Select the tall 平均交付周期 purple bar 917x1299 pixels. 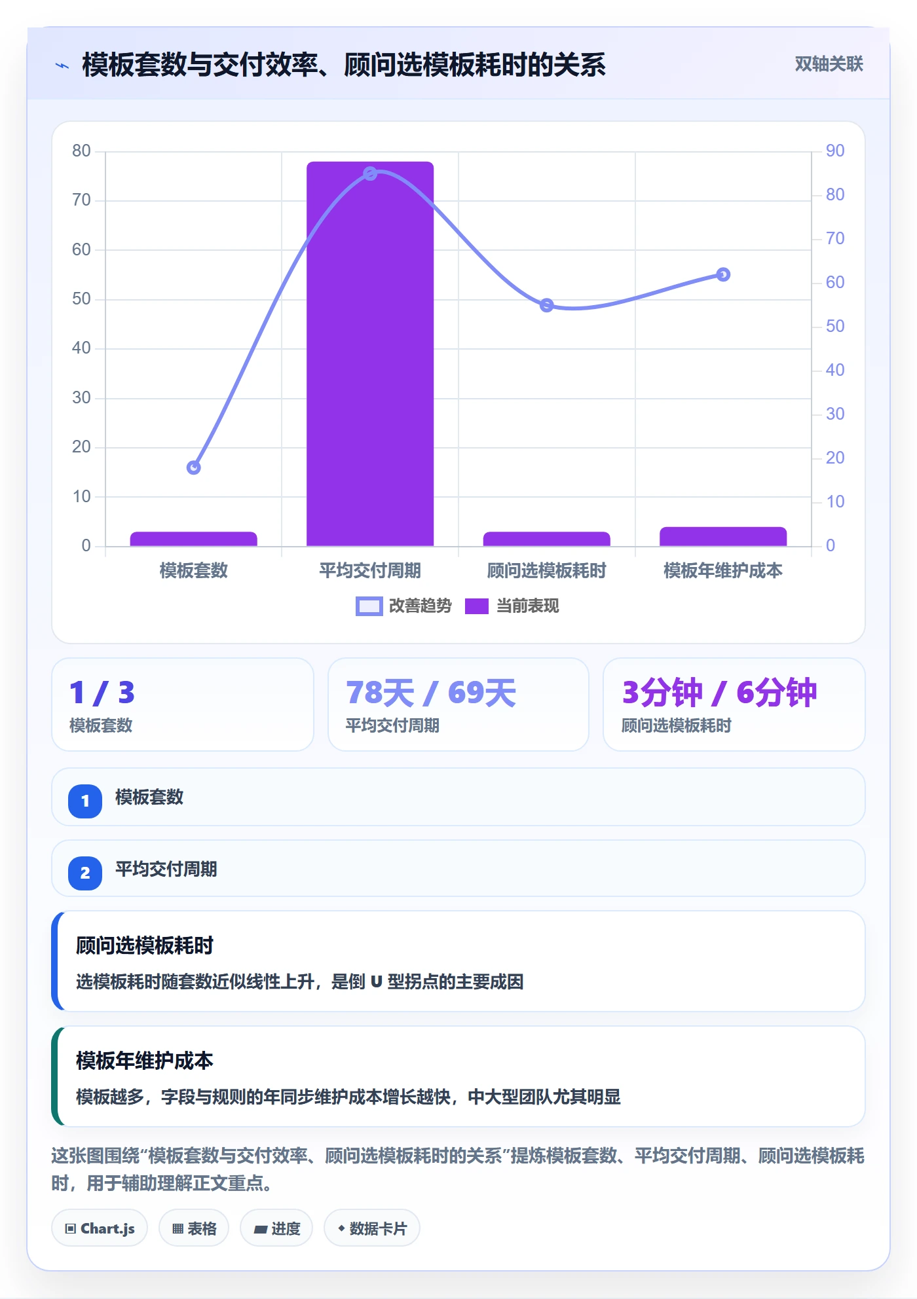pyautogui.click(x=370, y=354)
